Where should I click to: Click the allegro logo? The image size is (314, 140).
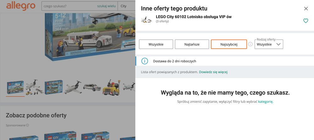pos(21,6)
